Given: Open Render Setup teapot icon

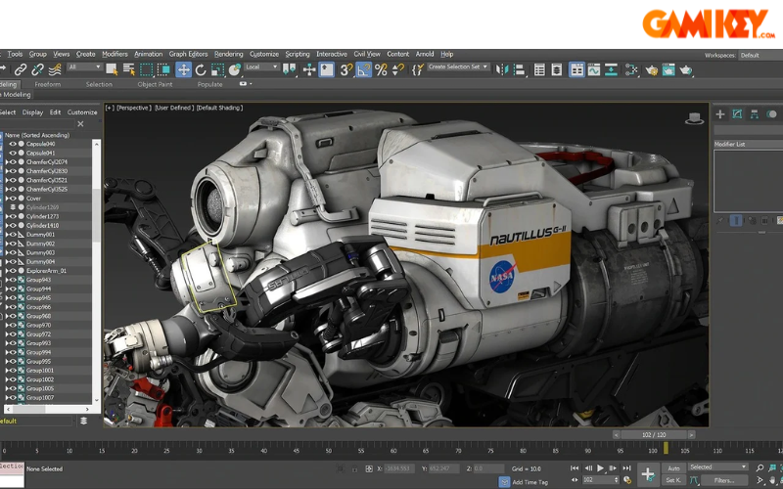Looking at the screenshot, I should pyautogui.click(x=651, y=69).
